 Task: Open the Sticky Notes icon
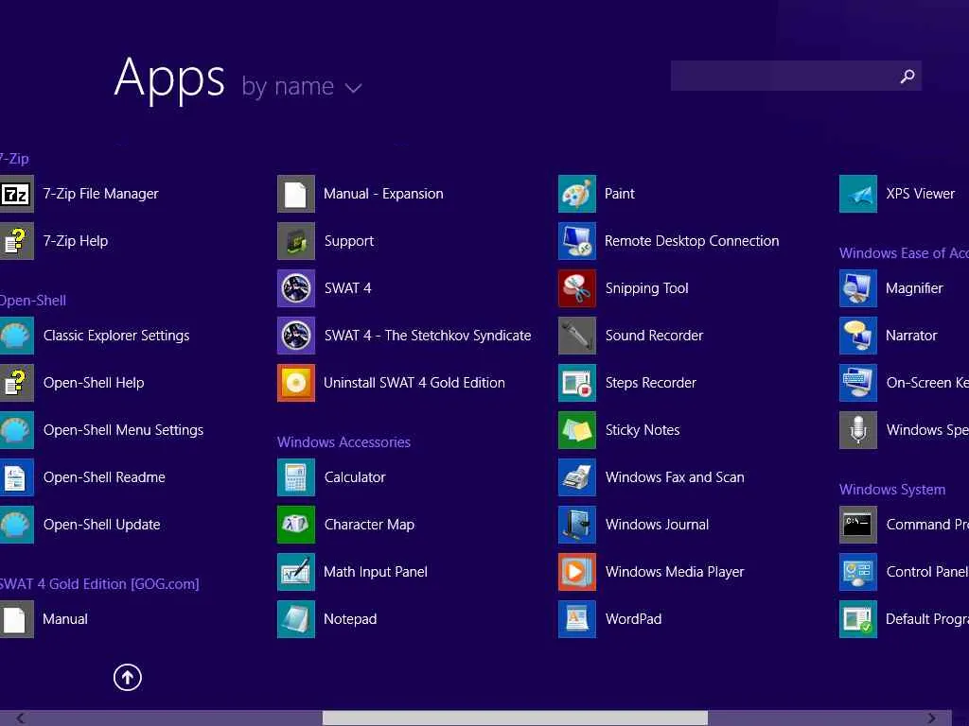point(577,430)
